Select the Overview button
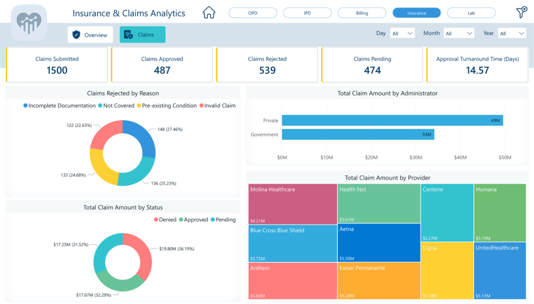534x304 pixels. tap(91, 35)
